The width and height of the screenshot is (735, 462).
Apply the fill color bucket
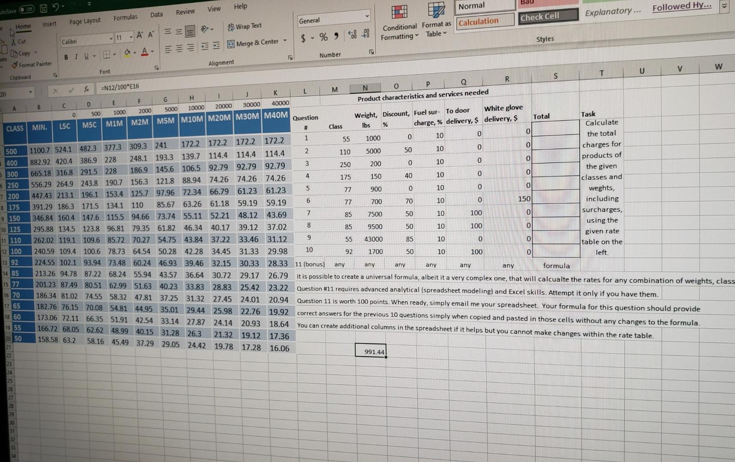click(x=127, y=53)
